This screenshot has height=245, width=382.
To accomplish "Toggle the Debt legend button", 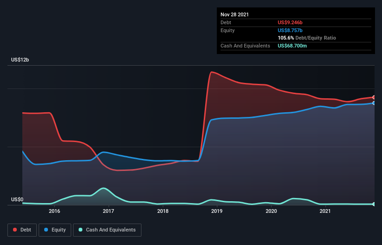I will (22, 230).
